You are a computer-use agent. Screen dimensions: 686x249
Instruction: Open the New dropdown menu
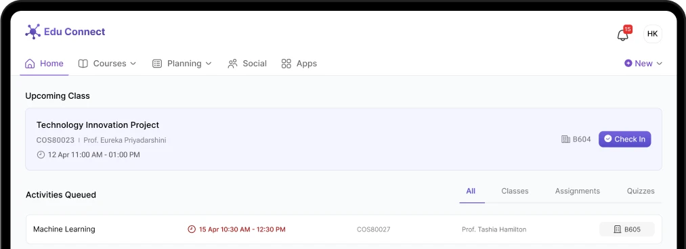click(x=643, y=64)
